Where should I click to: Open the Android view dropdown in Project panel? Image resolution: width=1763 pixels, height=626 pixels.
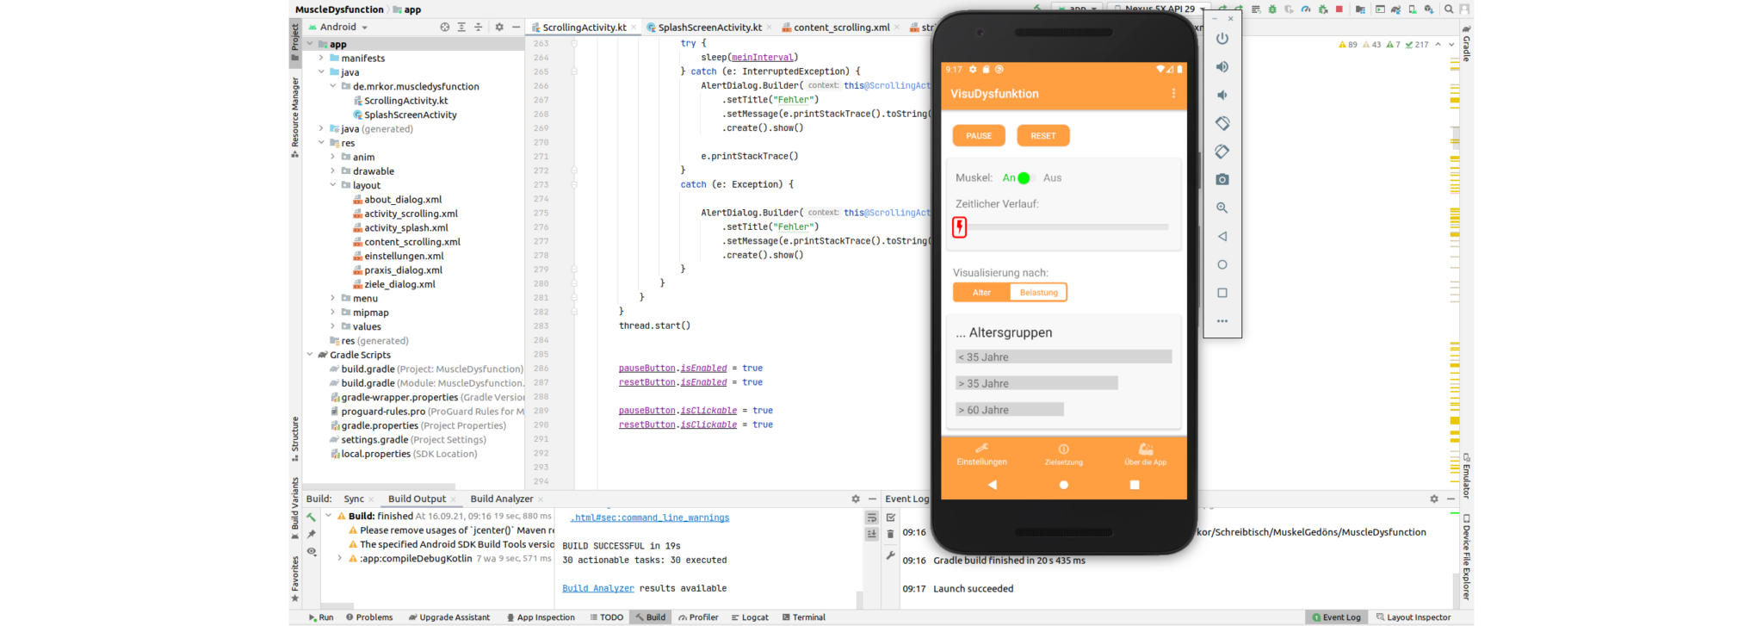pyautogui.click(x=337, y=28)
